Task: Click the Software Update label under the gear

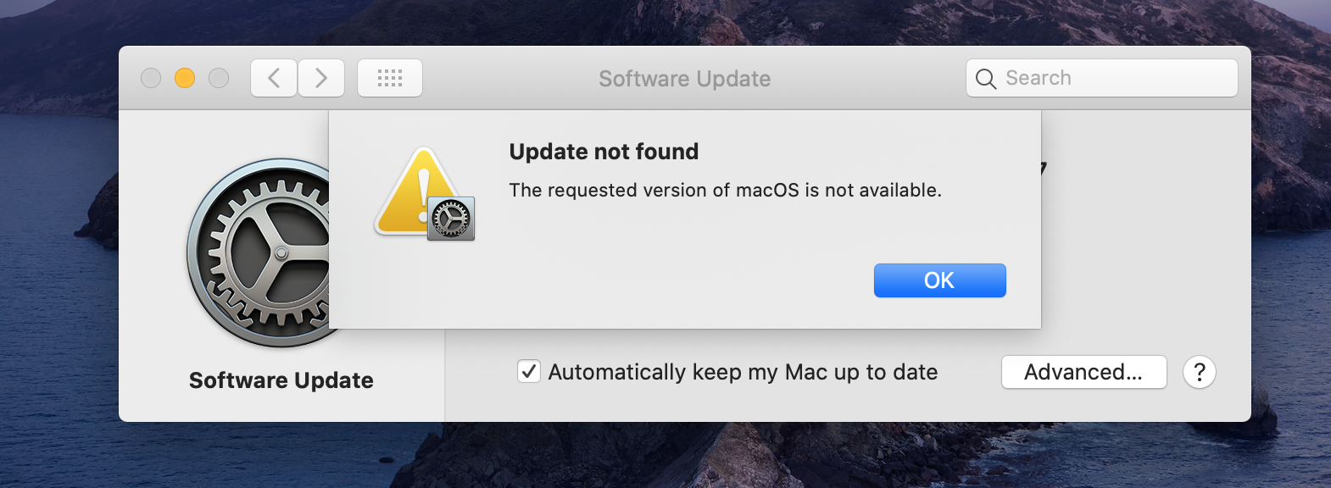Action: [281, 380]
